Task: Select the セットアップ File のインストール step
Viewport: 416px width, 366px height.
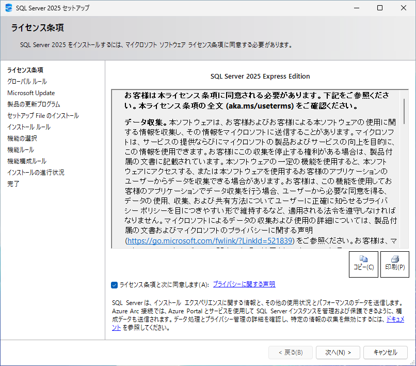Action: pyautogui.click(x=43, y=116)
